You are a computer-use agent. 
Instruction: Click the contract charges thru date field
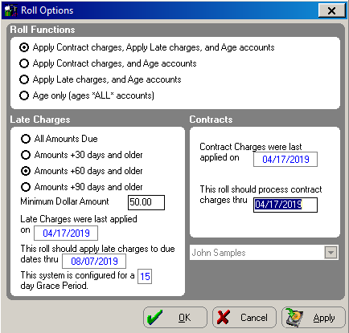point(285,205)
